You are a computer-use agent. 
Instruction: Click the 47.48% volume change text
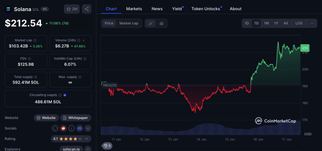tap(80, 46)
